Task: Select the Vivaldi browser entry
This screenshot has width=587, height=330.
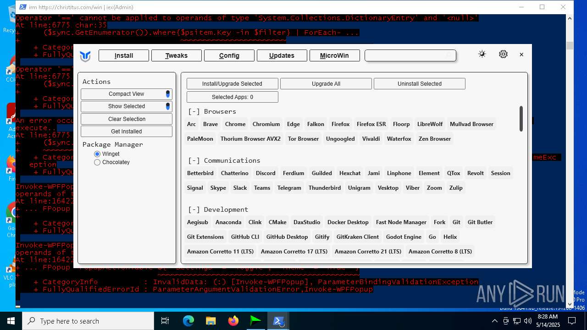Action: coord(371,139)
